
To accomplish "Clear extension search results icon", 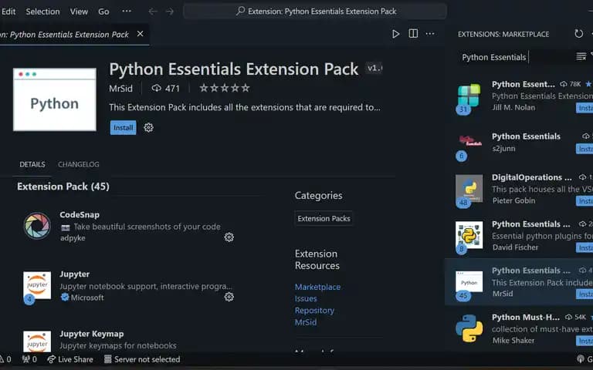I will (581, 56).
